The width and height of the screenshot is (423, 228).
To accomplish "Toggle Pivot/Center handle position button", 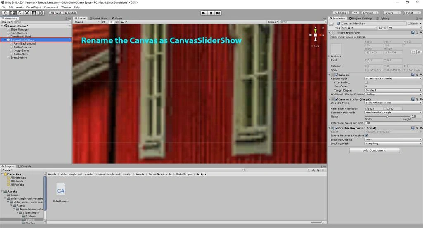I will tap(56, 13).
